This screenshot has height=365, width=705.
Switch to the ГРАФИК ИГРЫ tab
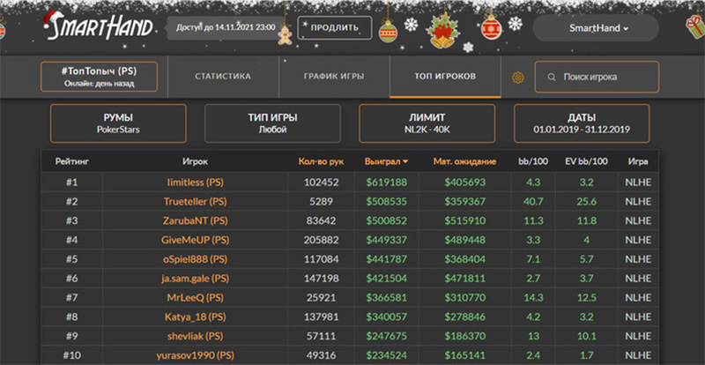334,77
